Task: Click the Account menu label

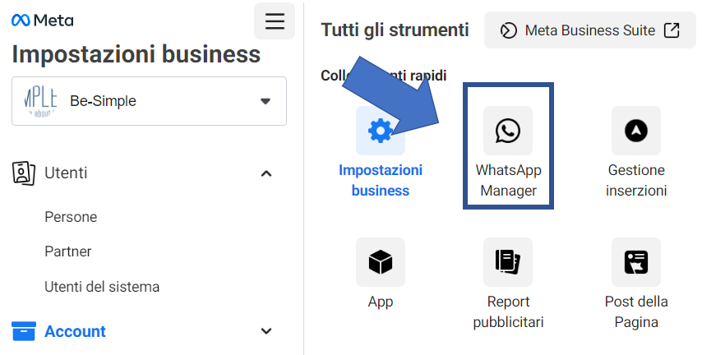Action: coord(76,331)
